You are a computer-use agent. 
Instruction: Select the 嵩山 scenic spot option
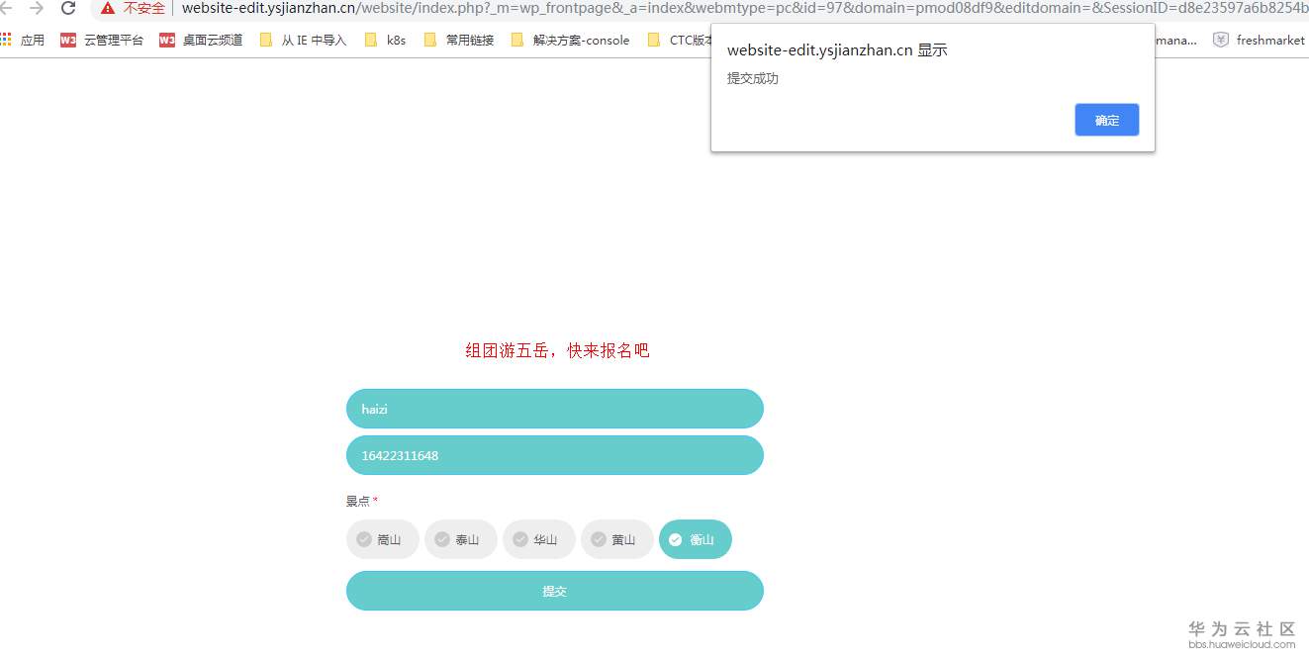[382, 539]
